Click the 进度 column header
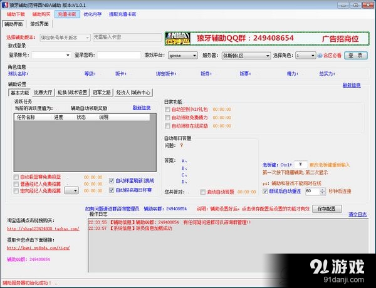The image size is (376, 288). tap(58, 117)
